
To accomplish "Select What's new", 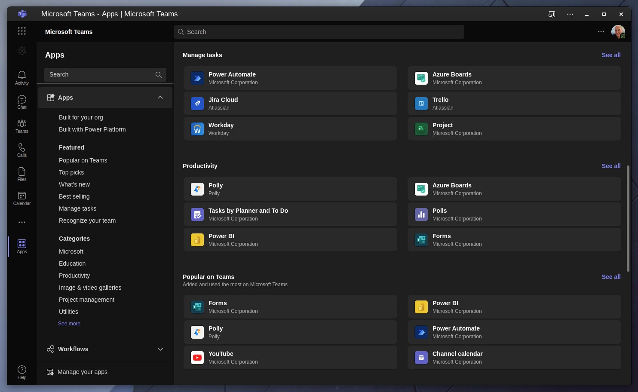I will point(74,184).
